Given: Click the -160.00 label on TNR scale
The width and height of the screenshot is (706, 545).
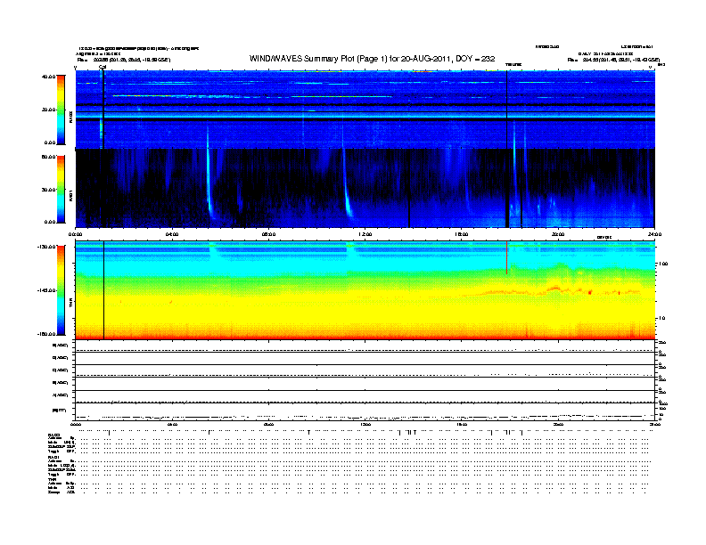Looking at the screenshot, I should click(46, 334).
